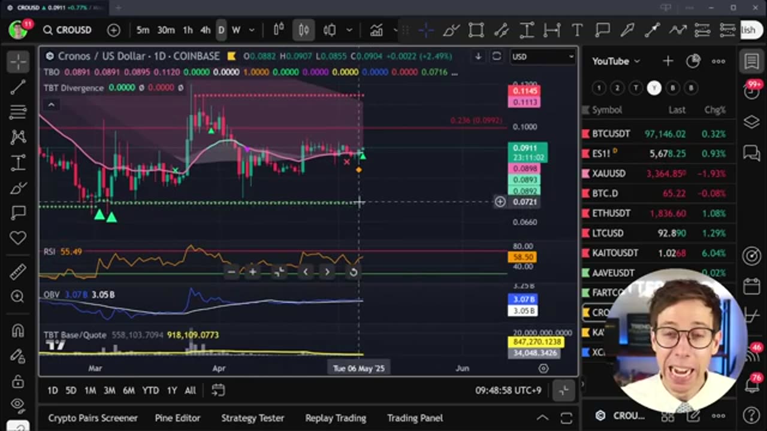Toggle lock all drawings
This screenshot has width=767, height=431.
tap(18, 381)
